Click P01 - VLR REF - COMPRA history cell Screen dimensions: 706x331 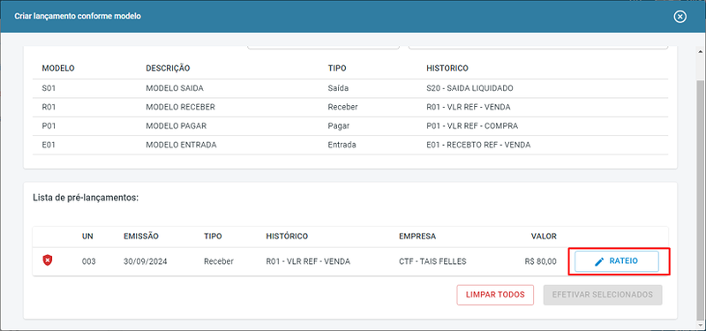click(x=472, y=126)
